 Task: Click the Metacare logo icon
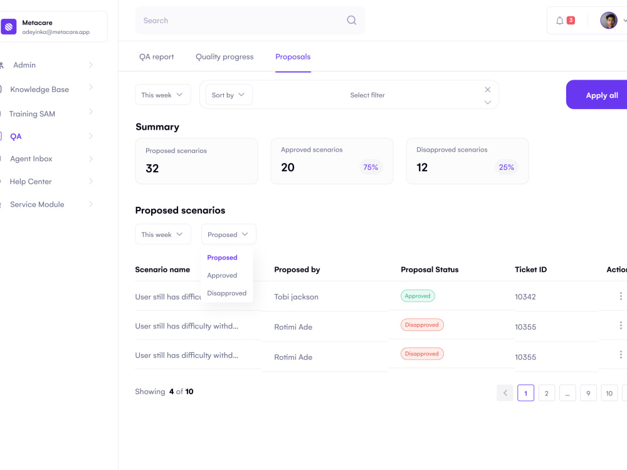pyautogui.click(x=8, y=27)
